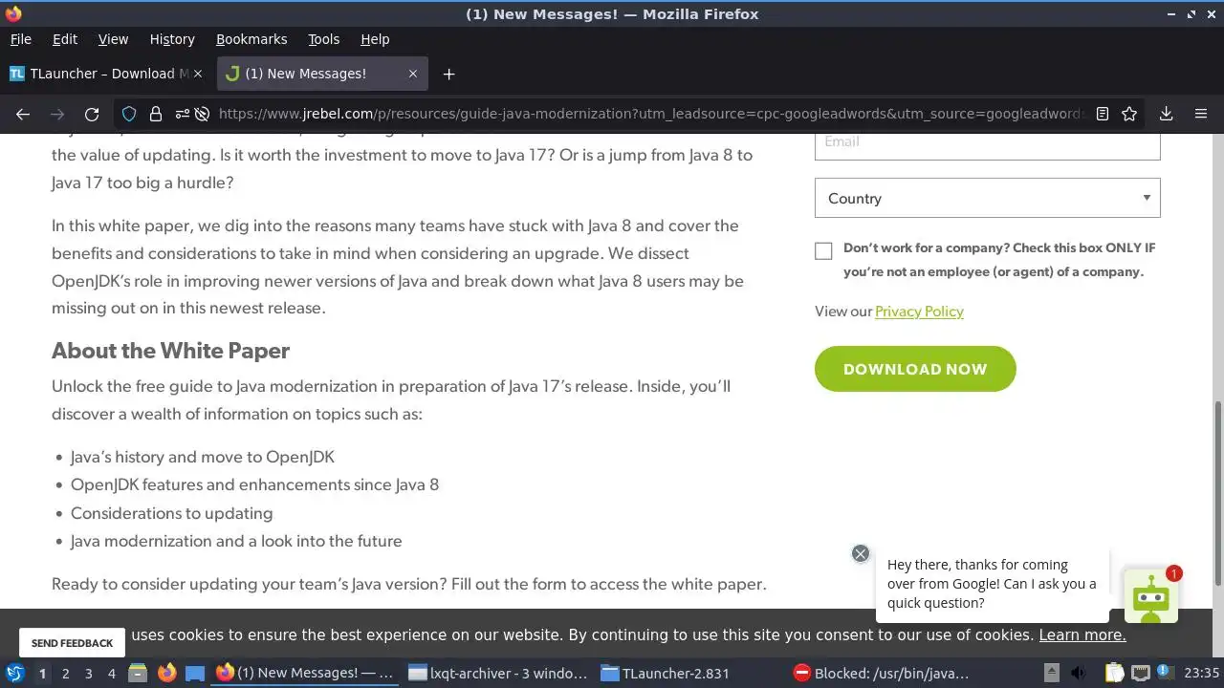This screenshot has height=688, width=1224.
Task: Open the volume control tray icon
Action: coord(1078,673)
